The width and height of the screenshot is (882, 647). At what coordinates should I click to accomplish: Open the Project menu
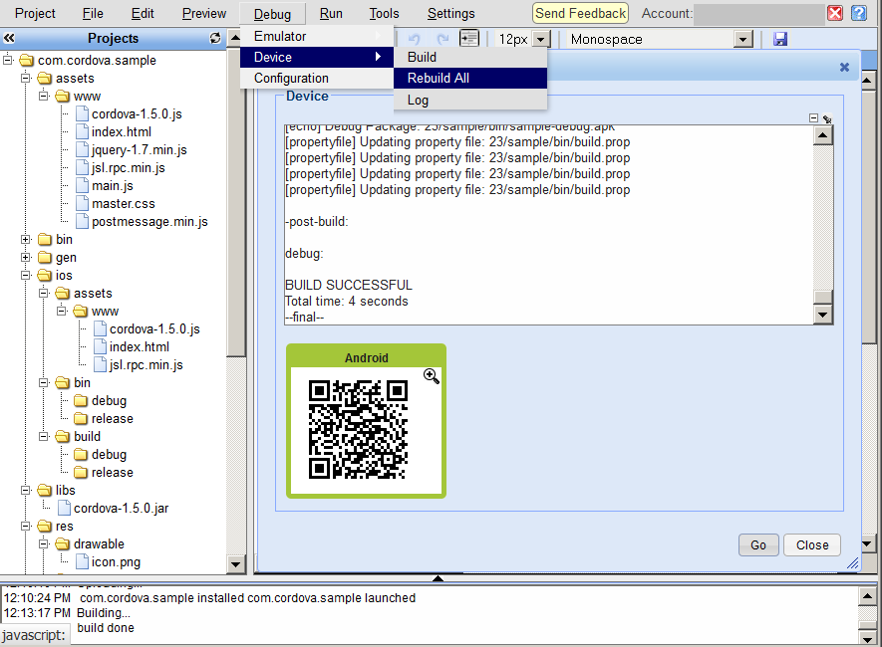[35, 14]
